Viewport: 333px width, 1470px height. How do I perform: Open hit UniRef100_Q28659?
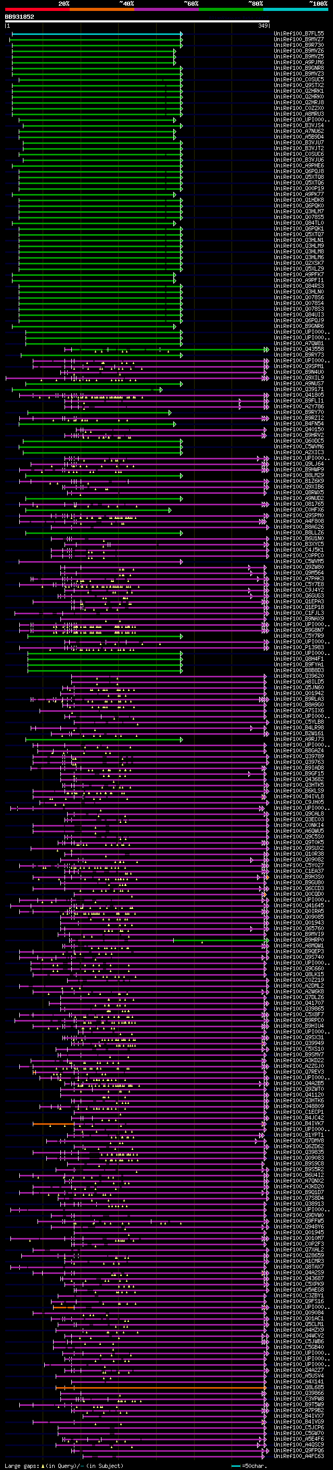coord(299,1256)
